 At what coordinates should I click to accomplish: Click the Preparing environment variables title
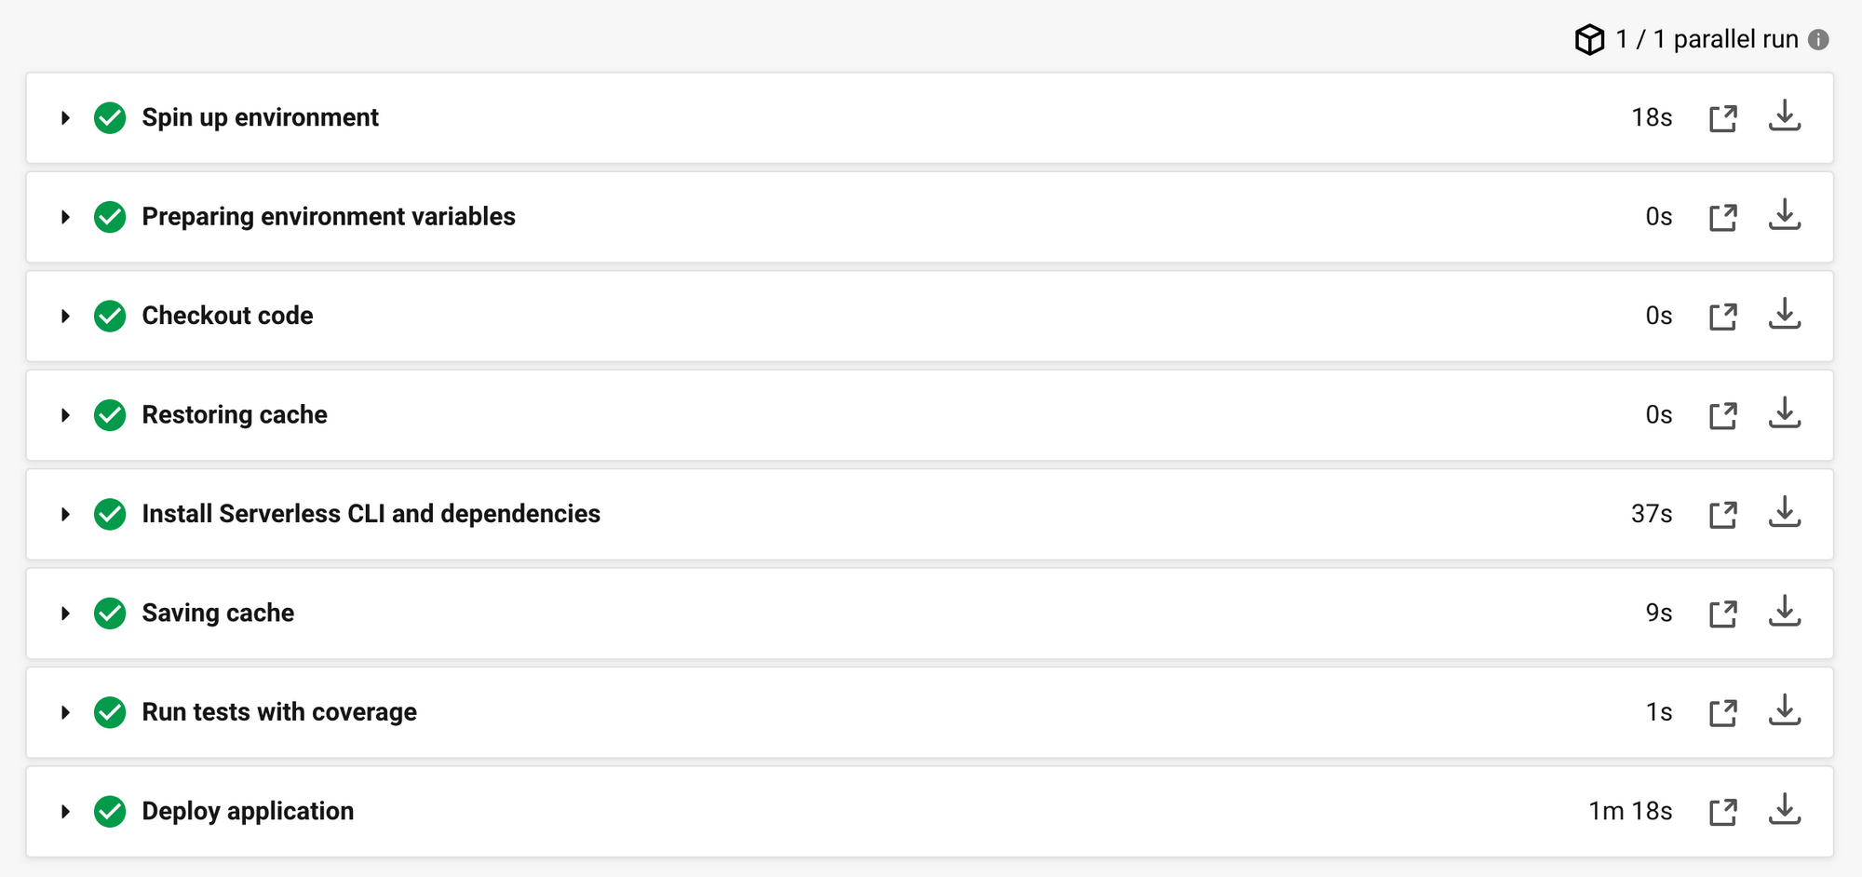tap(329, 217)
